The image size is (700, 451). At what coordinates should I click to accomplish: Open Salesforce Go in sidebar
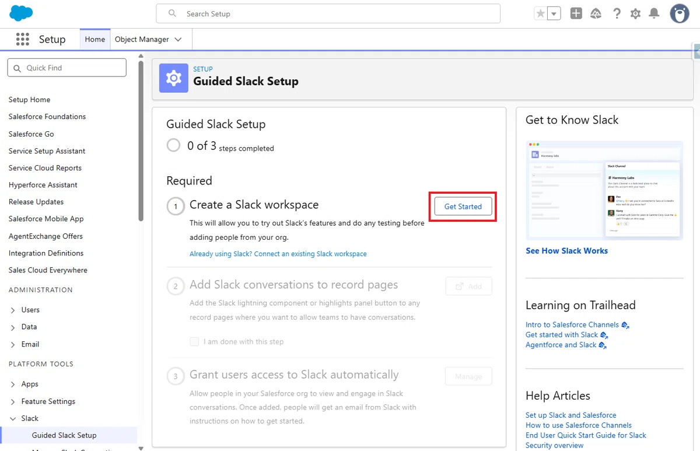click(x=31, y=134)
